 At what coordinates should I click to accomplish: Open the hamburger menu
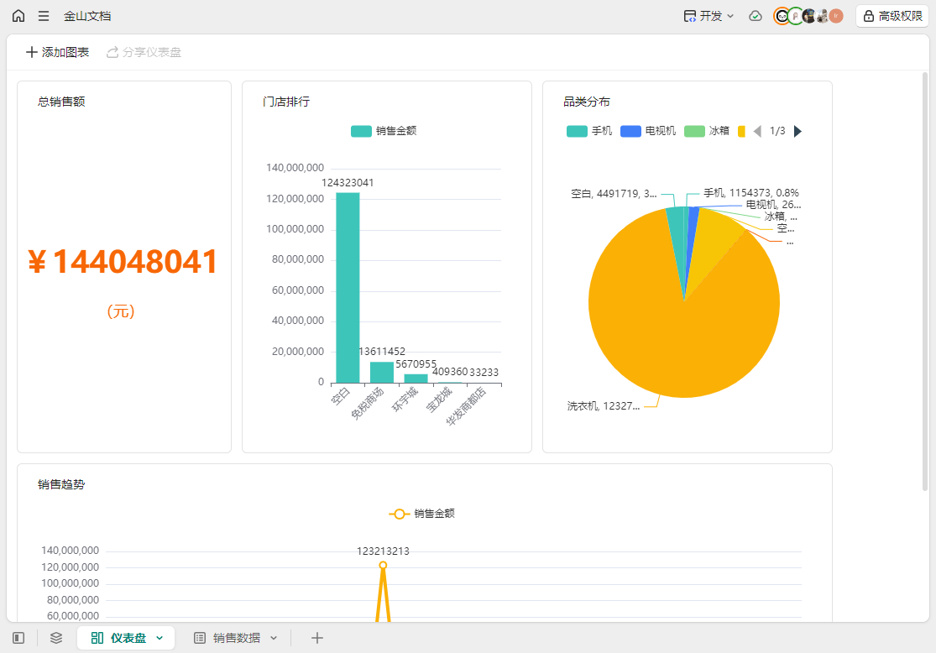tap(44, 16)
